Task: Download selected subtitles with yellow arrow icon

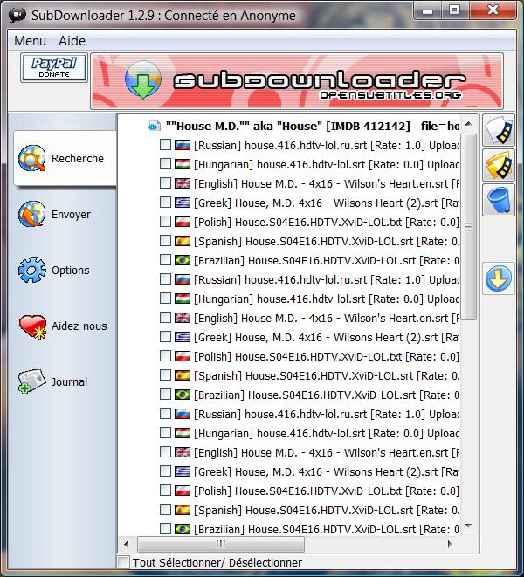Action: (499, 278)
